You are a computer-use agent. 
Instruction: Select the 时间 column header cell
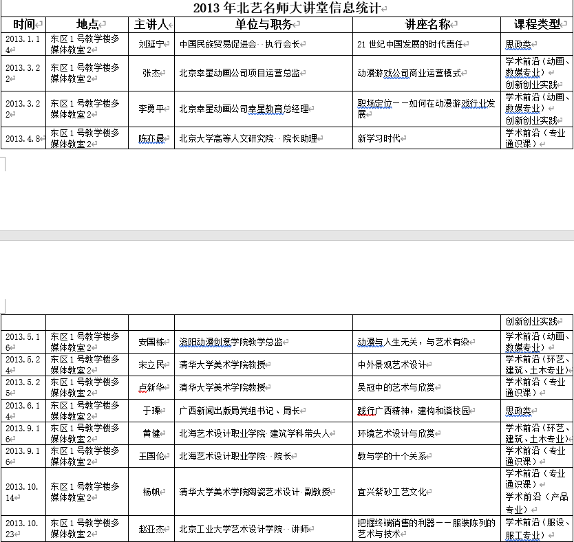click(23, 25)
